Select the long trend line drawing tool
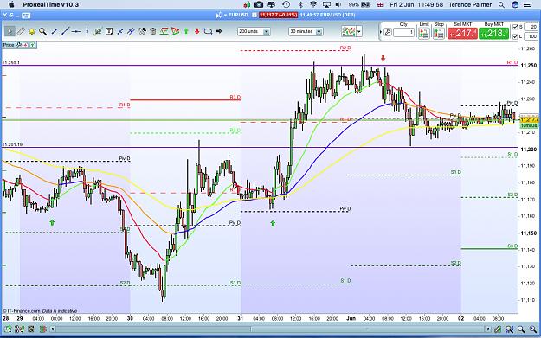Image resolution: width=541 pixels, height=338 pixels. click(x=65, y=31)
